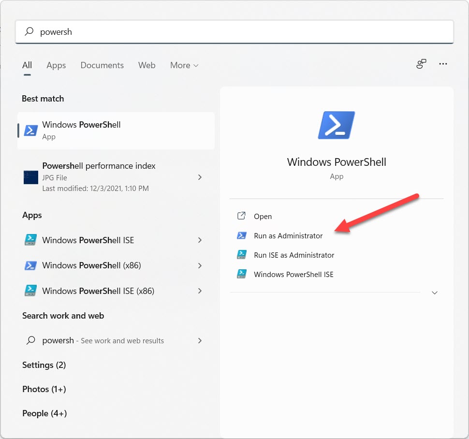Select Windows PowerShell ISE (x86) result text

[98, 291]
